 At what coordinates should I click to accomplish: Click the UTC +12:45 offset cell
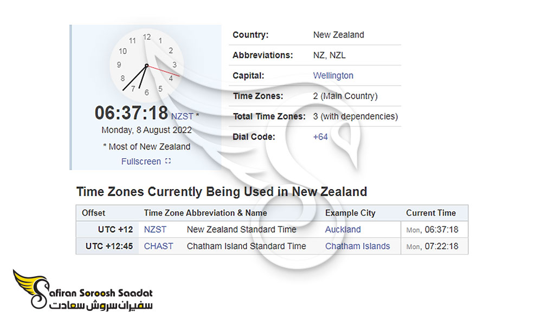point(109,246)
